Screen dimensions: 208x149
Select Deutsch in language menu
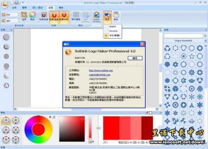point(112,31)
